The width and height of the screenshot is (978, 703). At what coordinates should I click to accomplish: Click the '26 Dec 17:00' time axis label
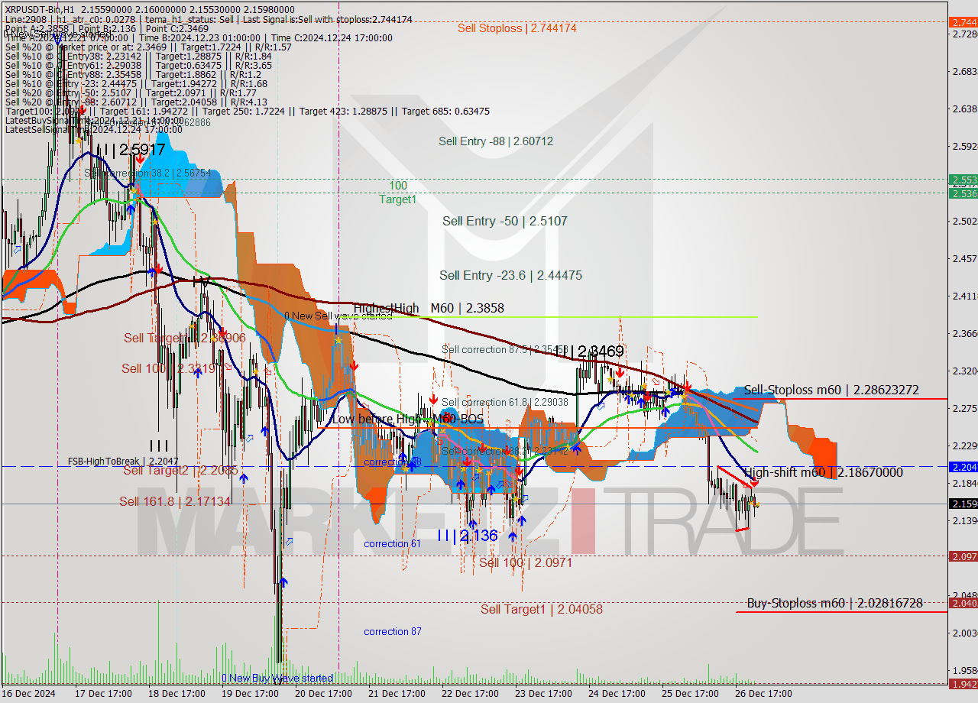(763, 694)
